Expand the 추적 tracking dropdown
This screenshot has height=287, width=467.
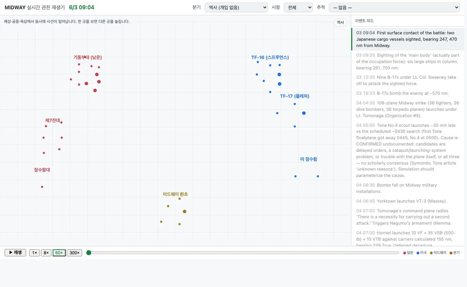click(x=394, y=7)
